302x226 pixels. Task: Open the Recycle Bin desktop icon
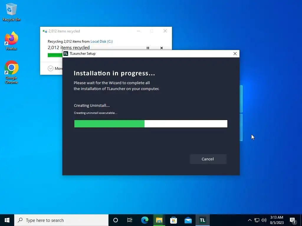click(x=12, y=12)
